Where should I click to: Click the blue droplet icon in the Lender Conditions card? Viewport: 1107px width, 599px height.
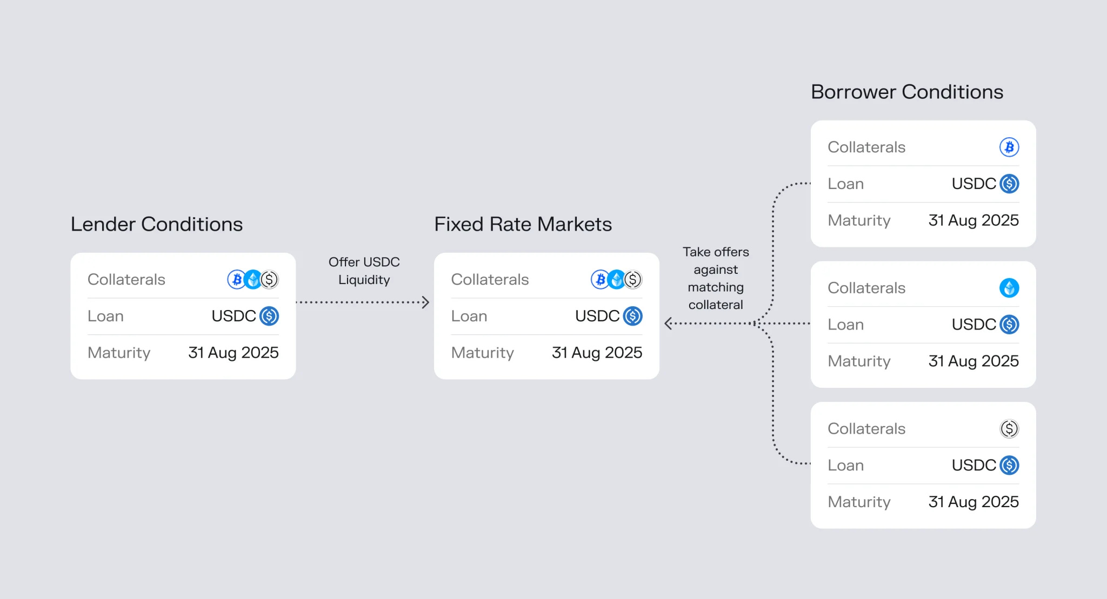[252, 280]
